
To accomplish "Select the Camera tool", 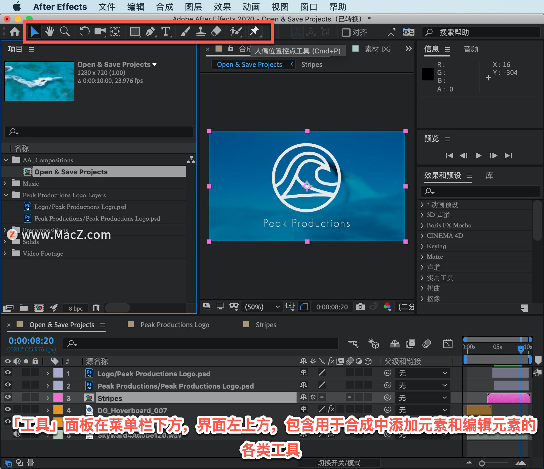I will tap(100, 32).
